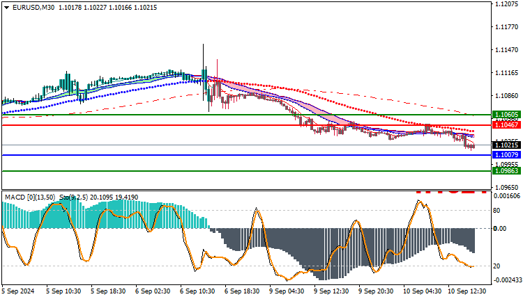Select the black 1.10215 current price label
This screenshot has width=523, height=299.
point(507,145)
